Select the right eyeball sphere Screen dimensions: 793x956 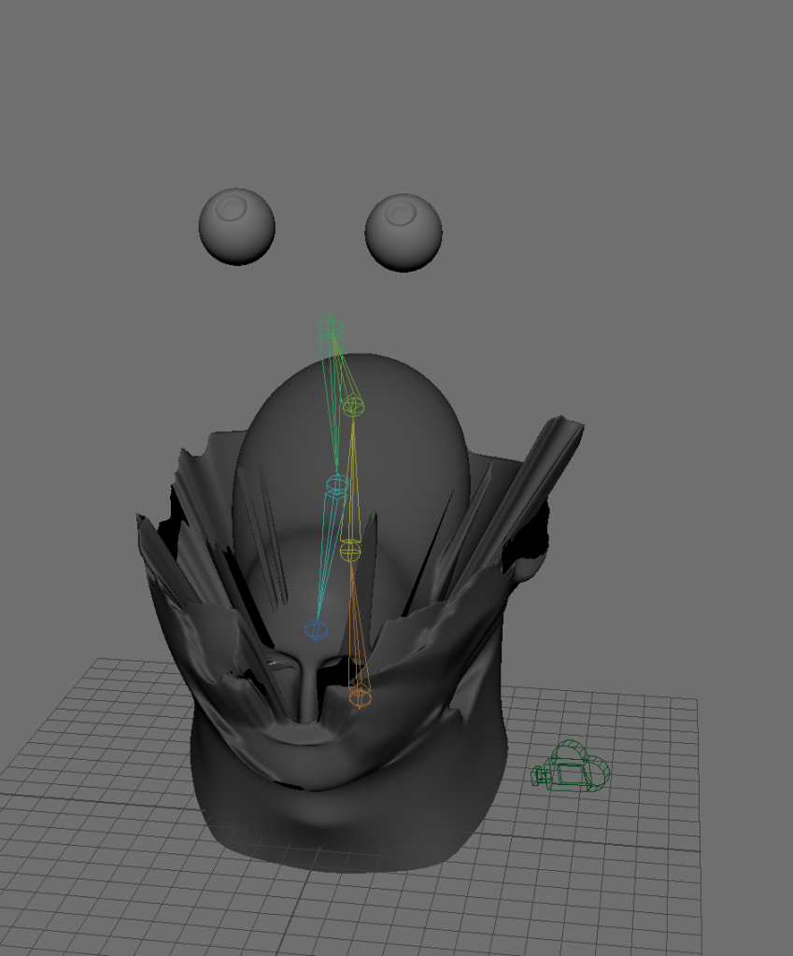click(403, 232)
